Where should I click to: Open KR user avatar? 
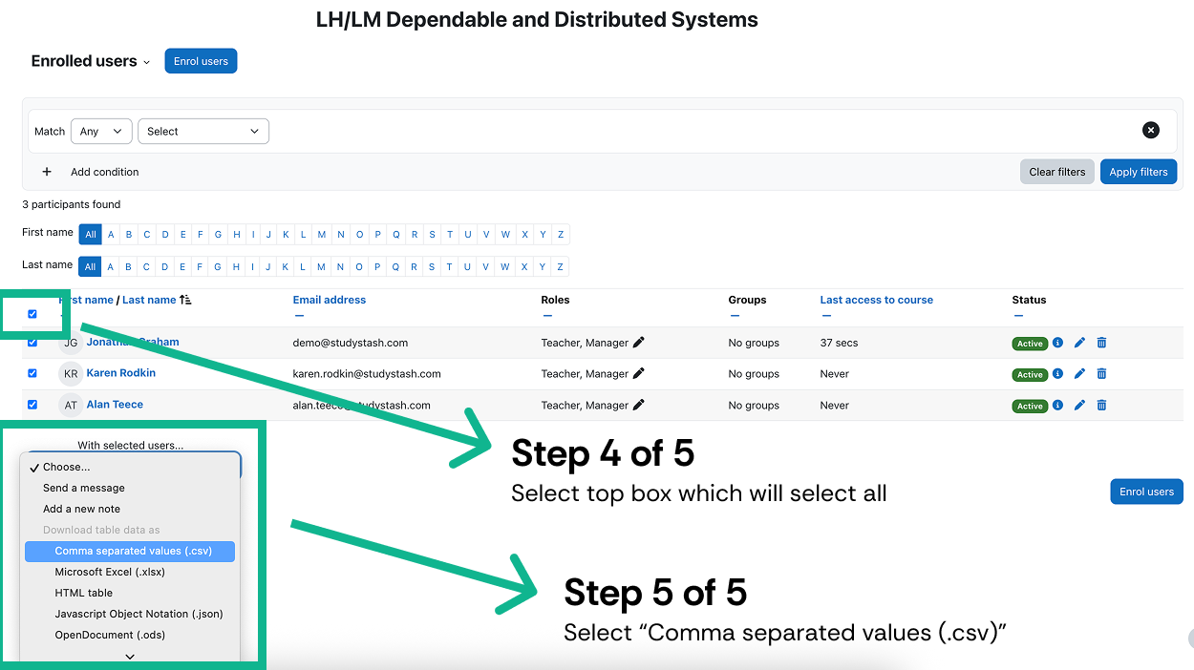click(x=71, y=374)
